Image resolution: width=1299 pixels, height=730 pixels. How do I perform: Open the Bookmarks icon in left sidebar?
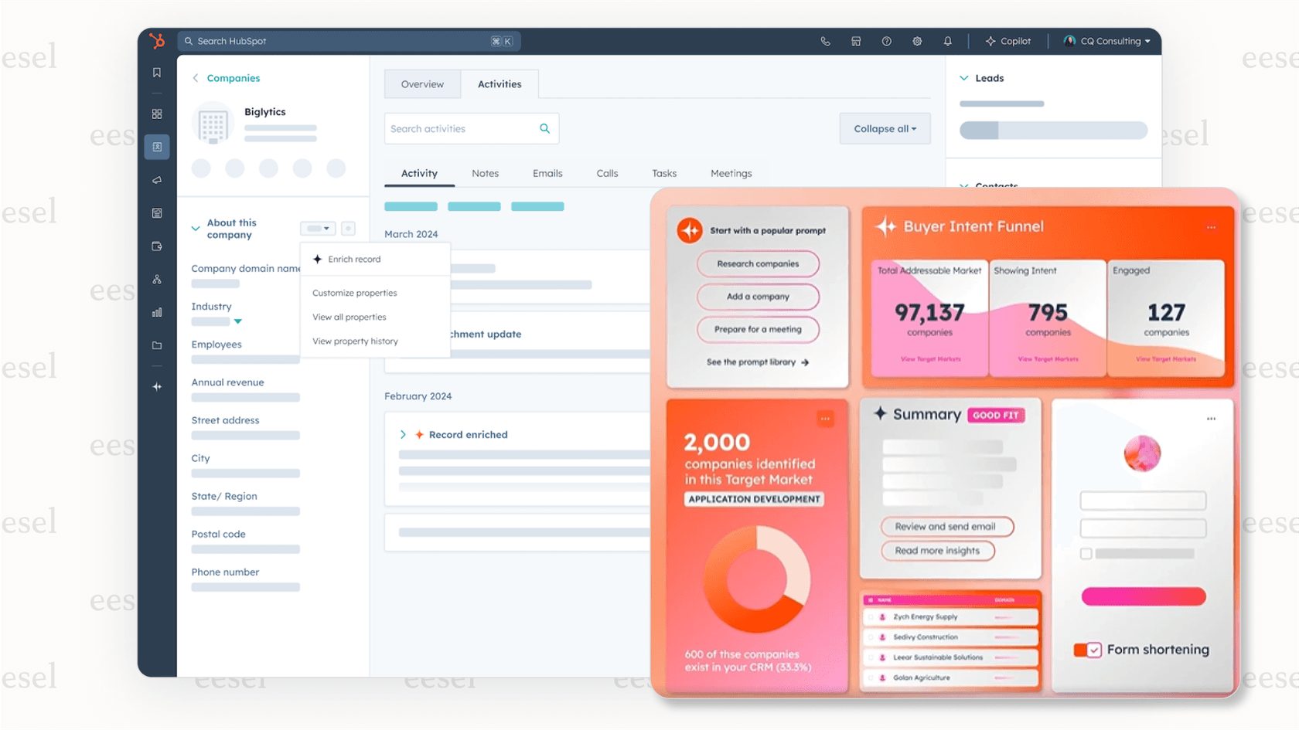[x=157, y=72]
